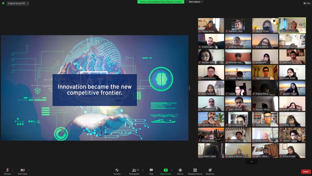Open the Security shield menu
This screenshot has width=312, height=176.
[x=117, y=171]
